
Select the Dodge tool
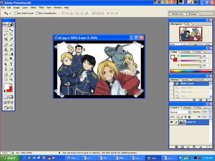pos(11,59)
